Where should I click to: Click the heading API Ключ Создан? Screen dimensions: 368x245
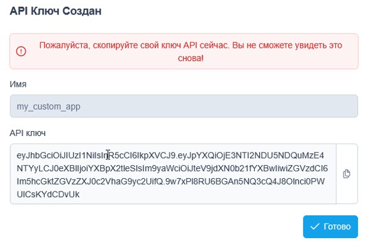[55, 11]
